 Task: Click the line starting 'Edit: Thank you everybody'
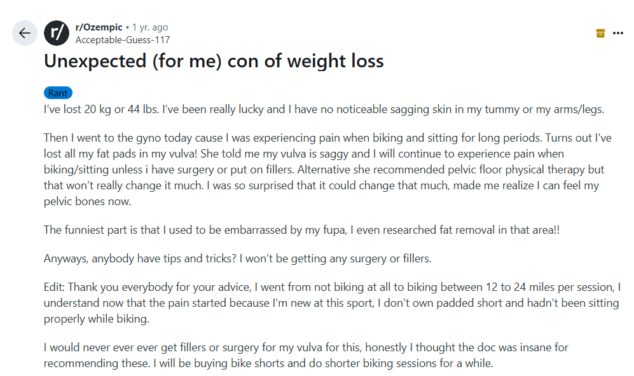[x=333, y=287]
